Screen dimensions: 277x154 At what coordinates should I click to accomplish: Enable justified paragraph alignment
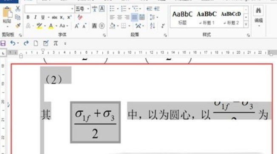click(x=134, y=17)
